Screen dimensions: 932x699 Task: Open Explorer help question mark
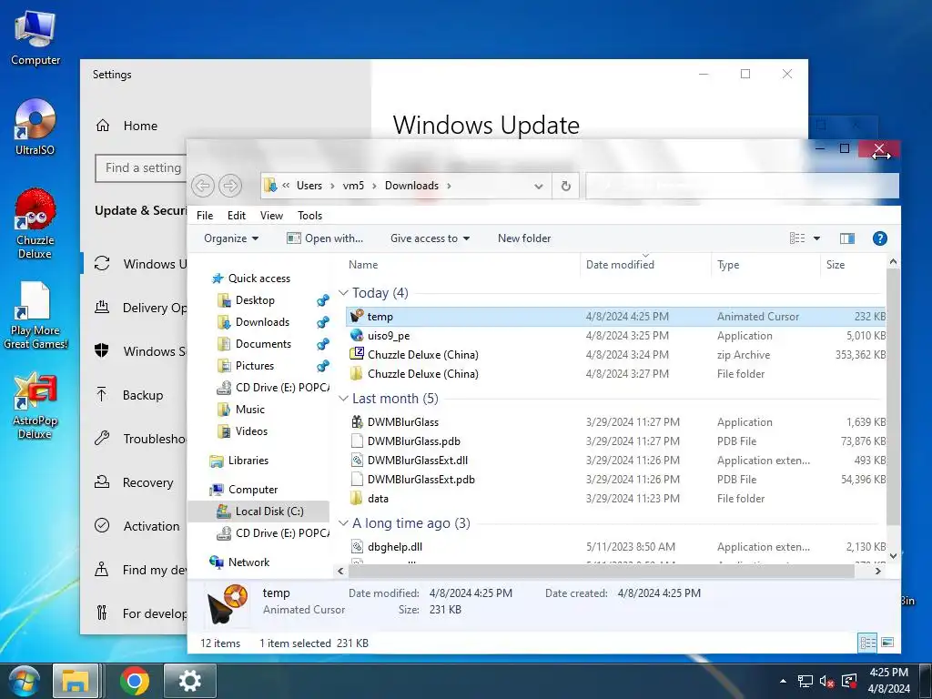(880, 238)
